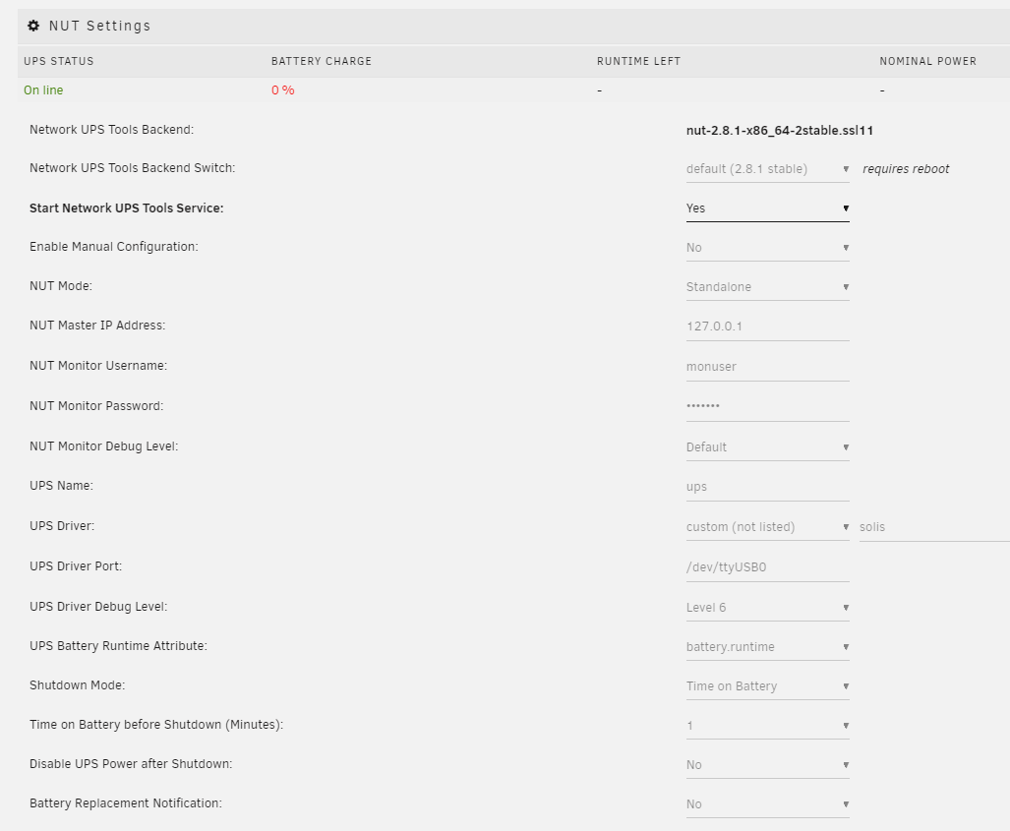Open the UPS Driver custom dropdown
This screenshot has width=1010, height=831.
point(767,527)
